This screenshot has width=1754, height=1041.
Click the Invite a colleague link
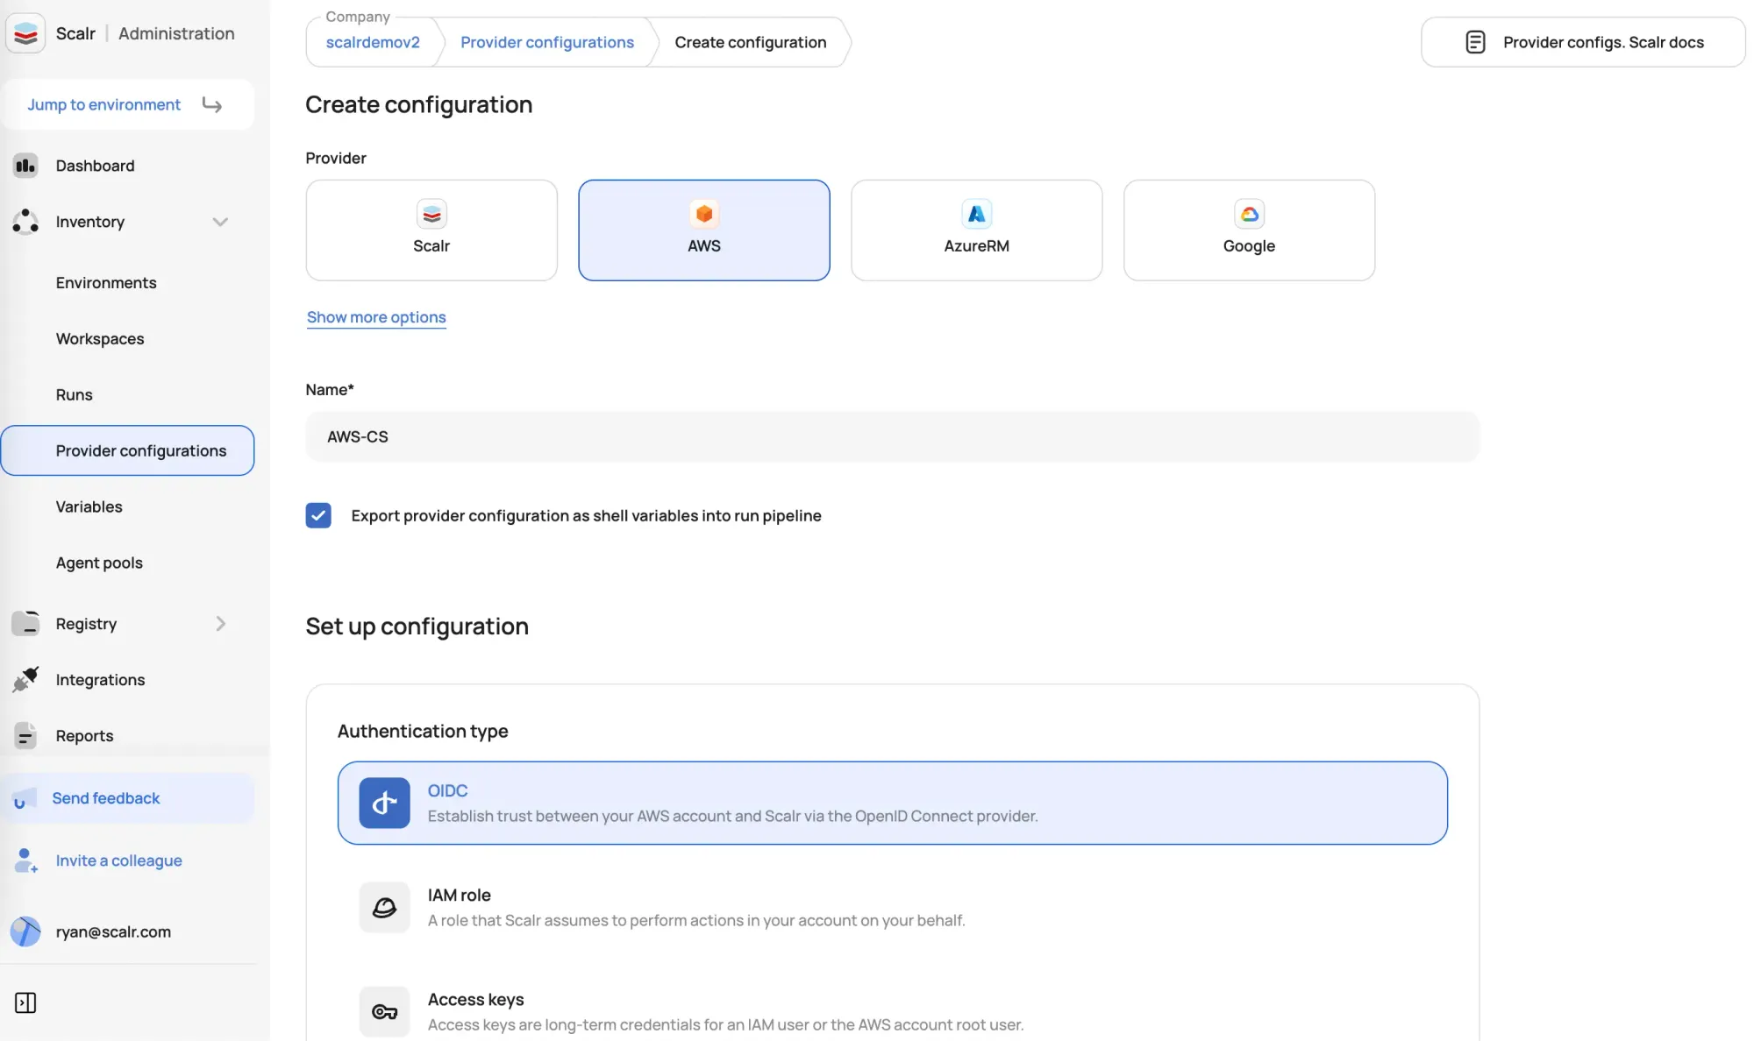click(118, 860)
